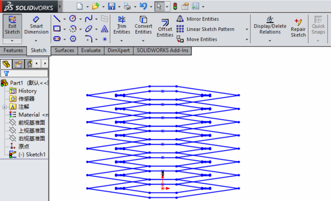Click the Undo arrow icon
331x201 pixels.
143,6
